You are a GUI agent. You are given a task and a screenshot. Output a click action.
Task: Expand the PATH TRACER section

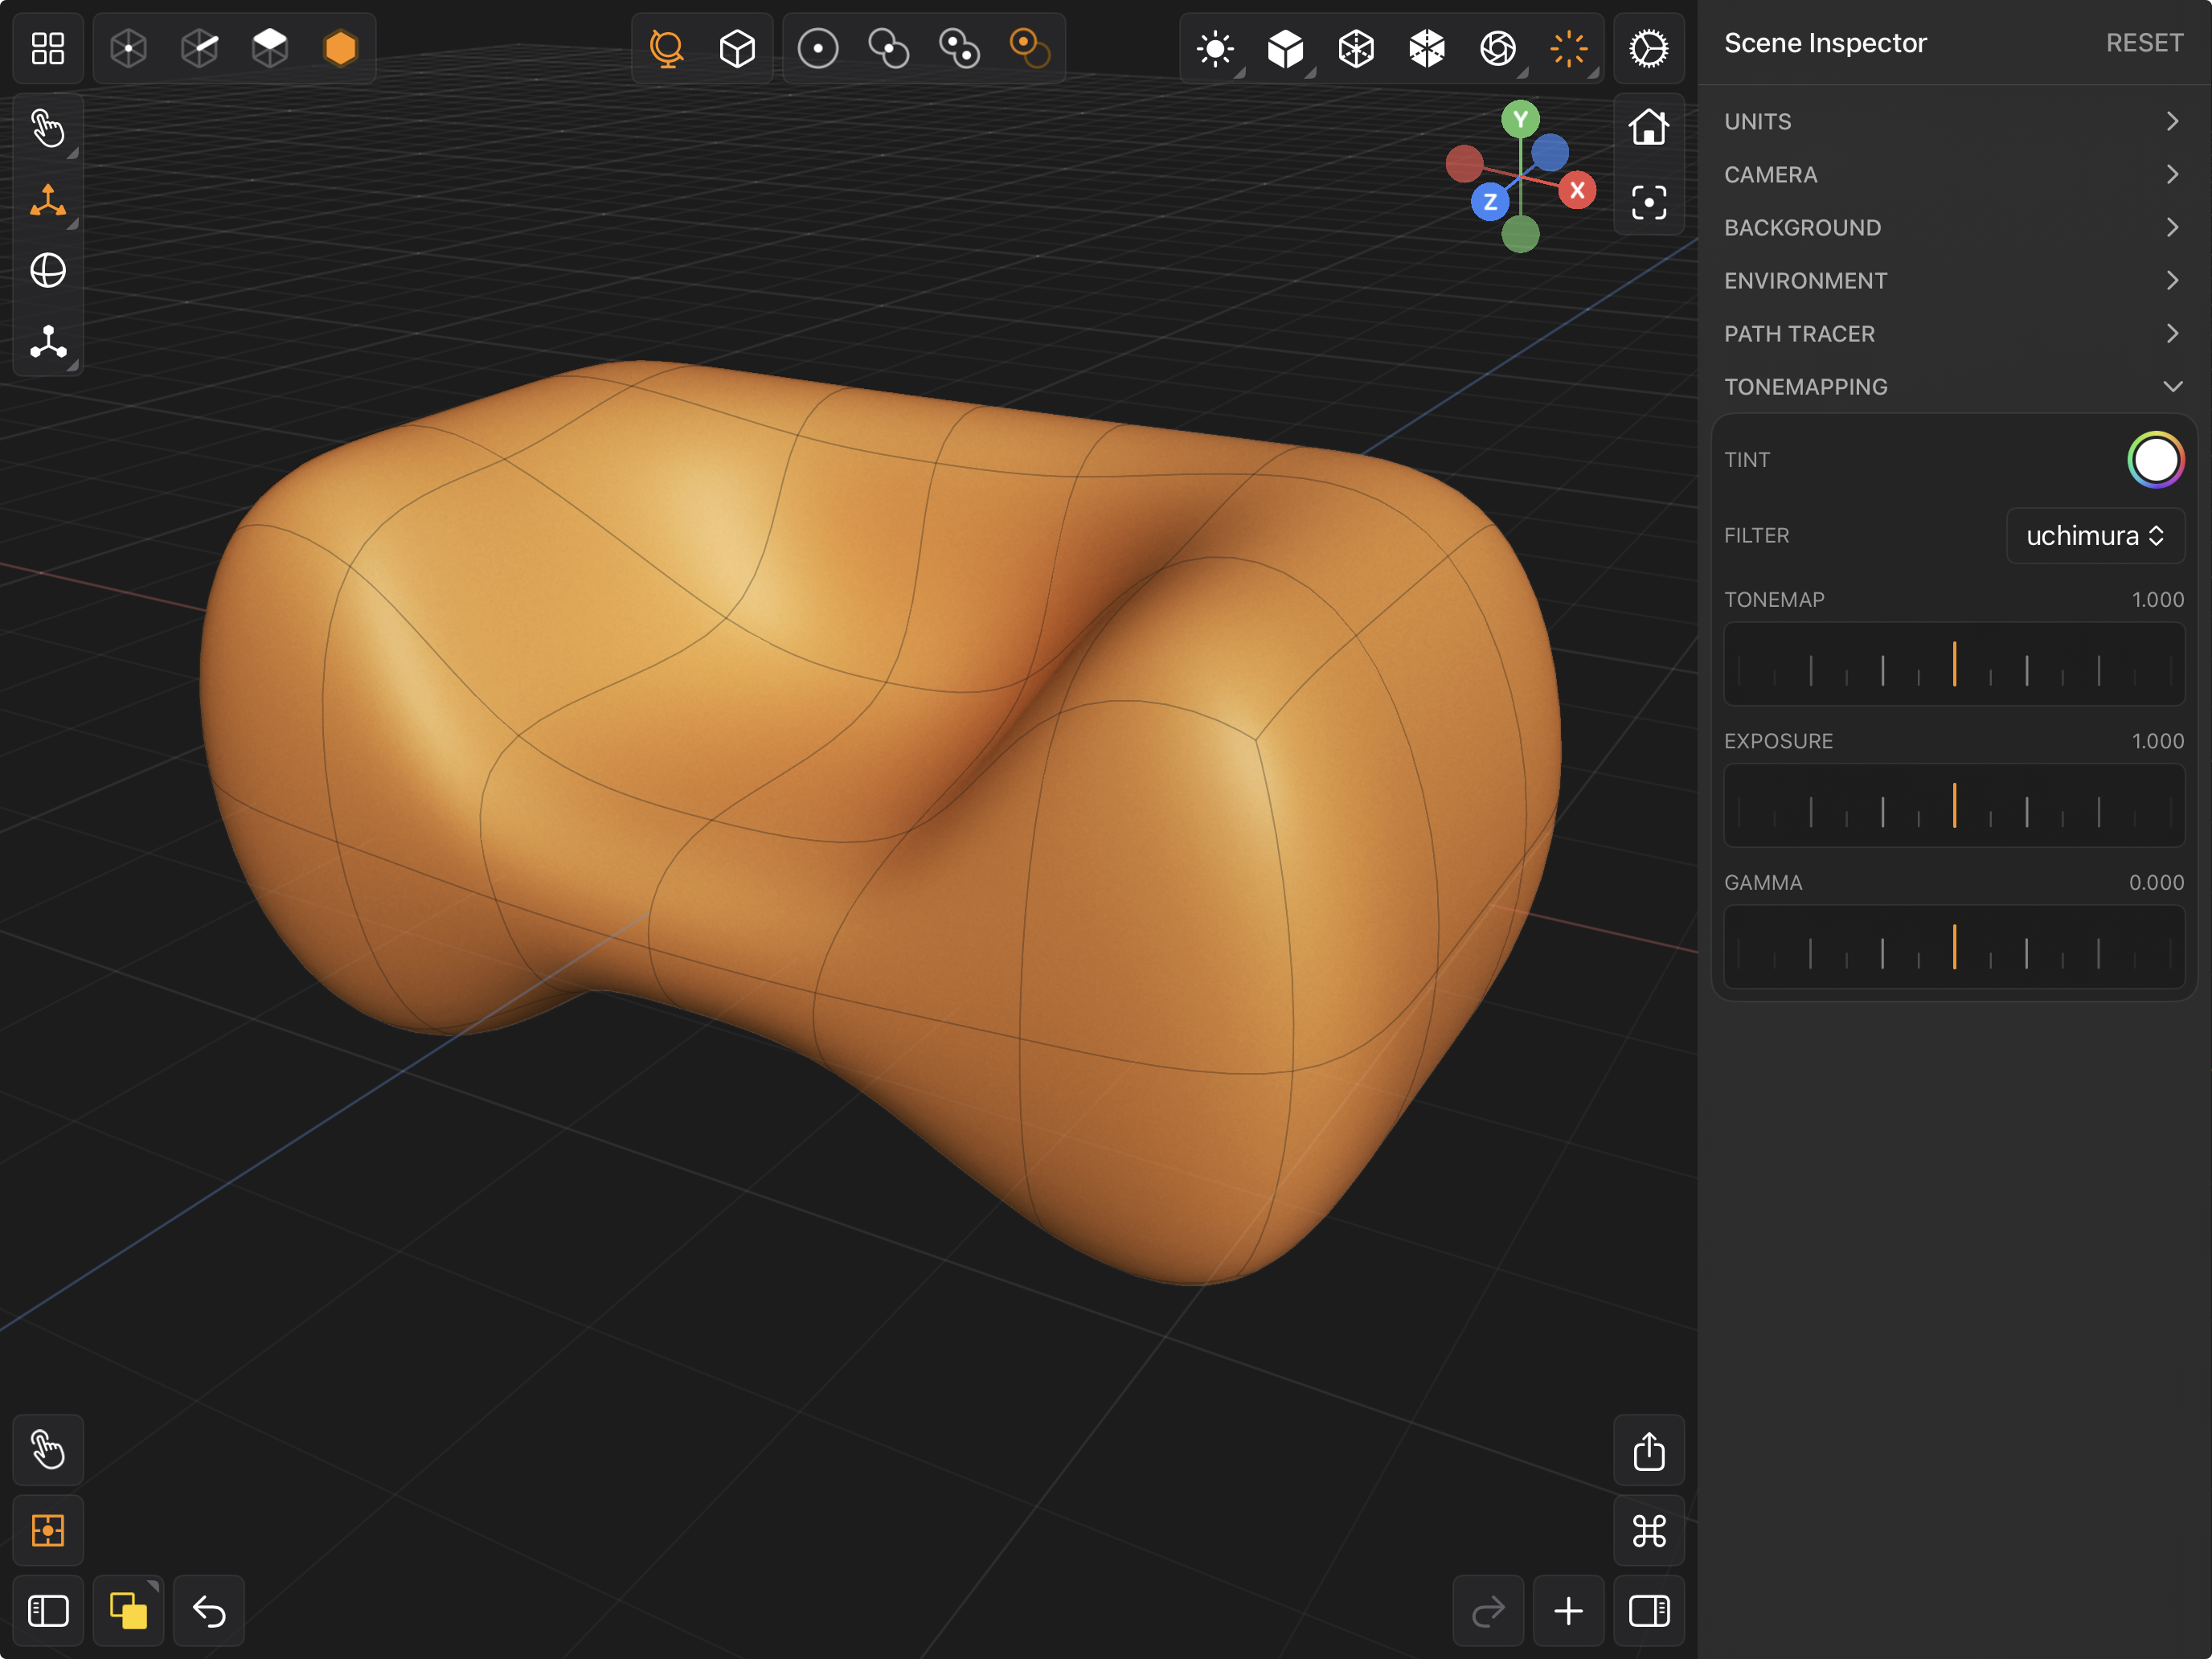pyautogui.click(x=1954, y=333)
